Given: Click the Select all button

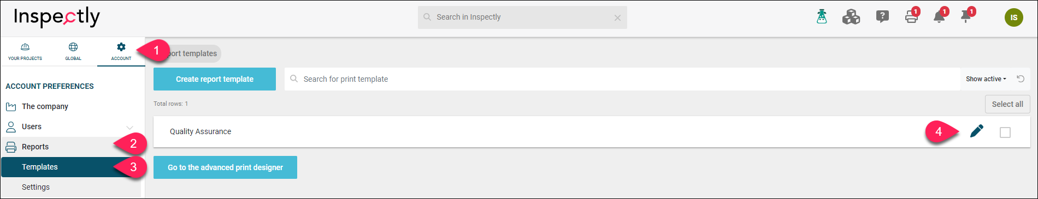Looking at the screenshot, I should (x=1007, y=104).
